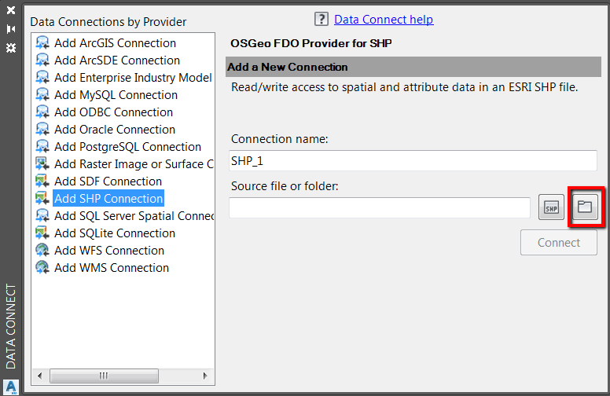Image resolution: width=610 pixels, height=396 pixels.
Task: Choose Add MySQL Connection
Action: [116, 95]
